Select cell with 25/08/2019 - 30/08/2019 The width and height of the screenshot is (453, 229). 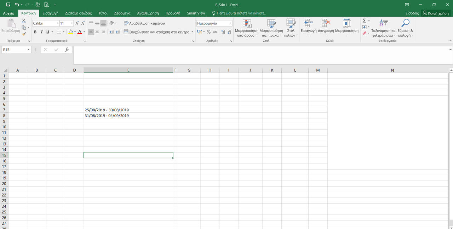(x=128, y=110)
